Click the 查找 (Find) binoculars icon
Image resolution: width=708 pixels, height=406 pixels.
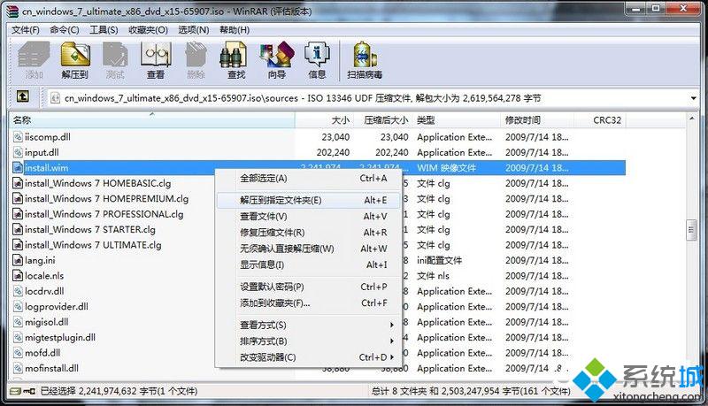tap(234, 55)
